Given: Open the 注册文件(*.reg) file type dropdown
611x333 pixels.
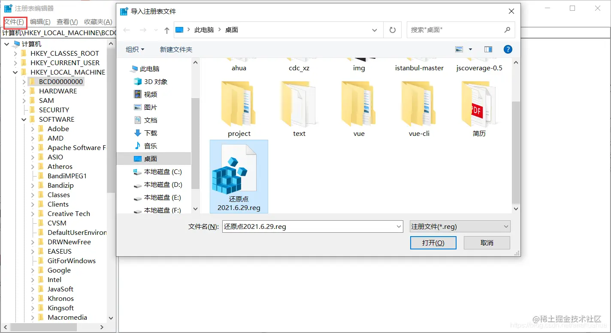Looking at the screenshot, I should [x=459, y=226].
